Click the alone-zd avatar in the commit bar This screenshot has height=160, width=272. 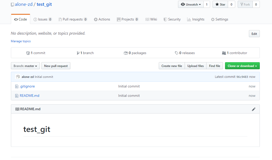tap(18, 77)
